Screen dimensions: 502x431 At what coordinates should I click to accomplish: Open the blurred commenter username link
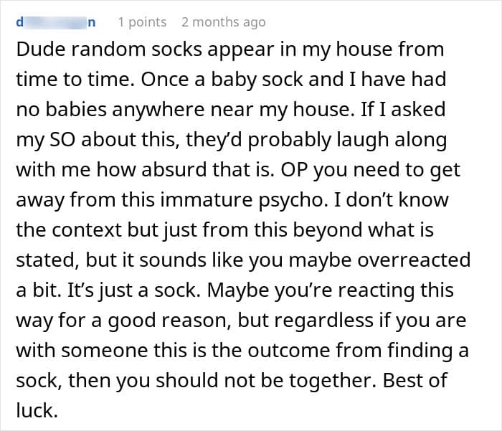[x=56, y=22]
